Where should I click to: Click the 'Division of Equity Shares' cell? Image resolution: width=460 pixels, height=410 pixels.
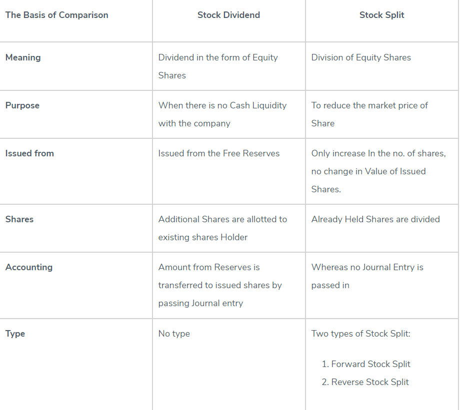click(361, 57)
